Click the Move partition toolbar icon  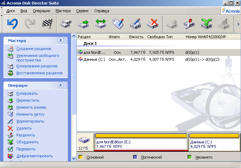(x=83, y=24)
